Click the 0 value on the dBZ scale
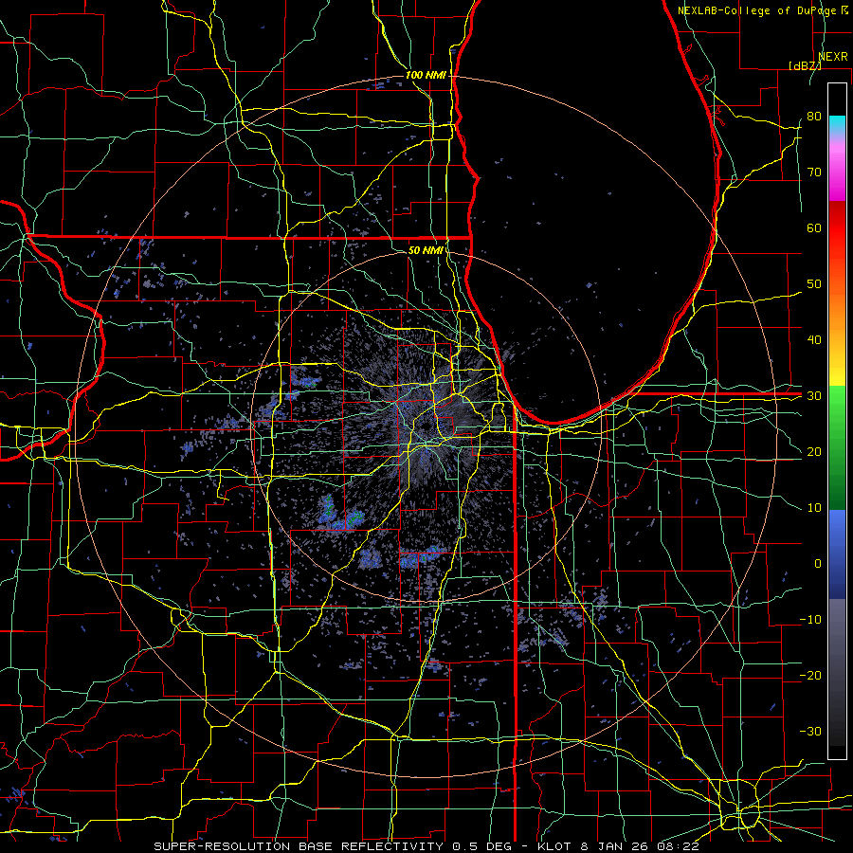The height and width of the screenshot is (853, 853). (818, 564)
